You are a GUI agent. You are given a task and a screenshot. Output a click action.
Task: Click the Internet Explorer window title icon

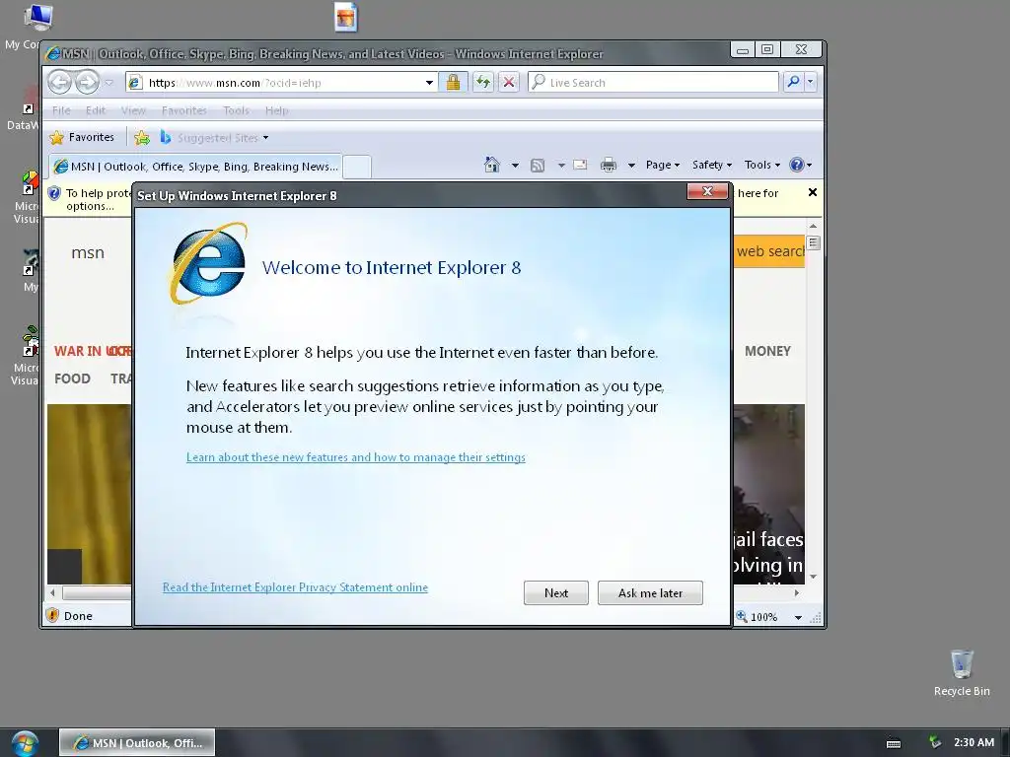click(53, 54)
